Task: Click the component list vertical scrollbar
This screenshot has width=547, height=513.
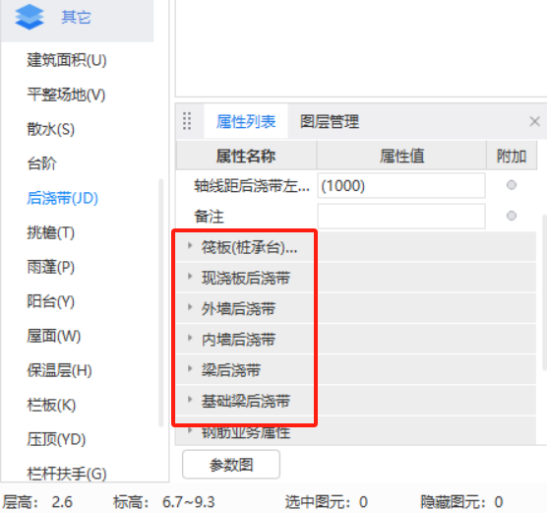Action: (160, 302)
